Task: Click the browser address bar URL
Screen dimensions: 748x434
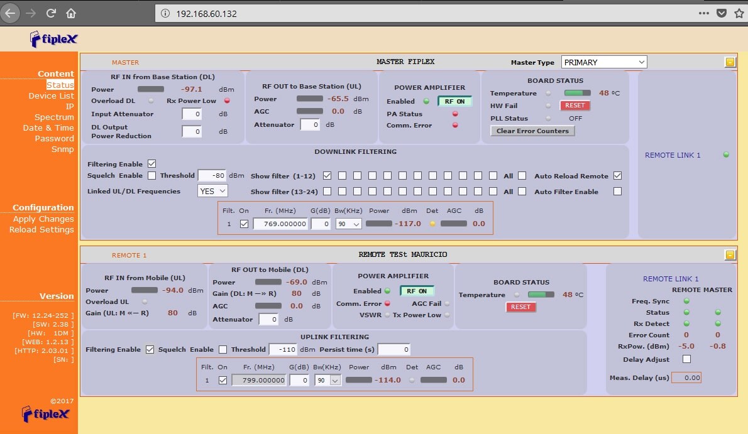Action: 207,13
